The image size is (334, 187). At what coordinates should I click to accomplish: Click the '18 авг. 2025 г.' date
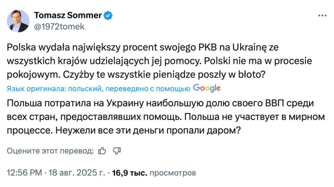77,173
